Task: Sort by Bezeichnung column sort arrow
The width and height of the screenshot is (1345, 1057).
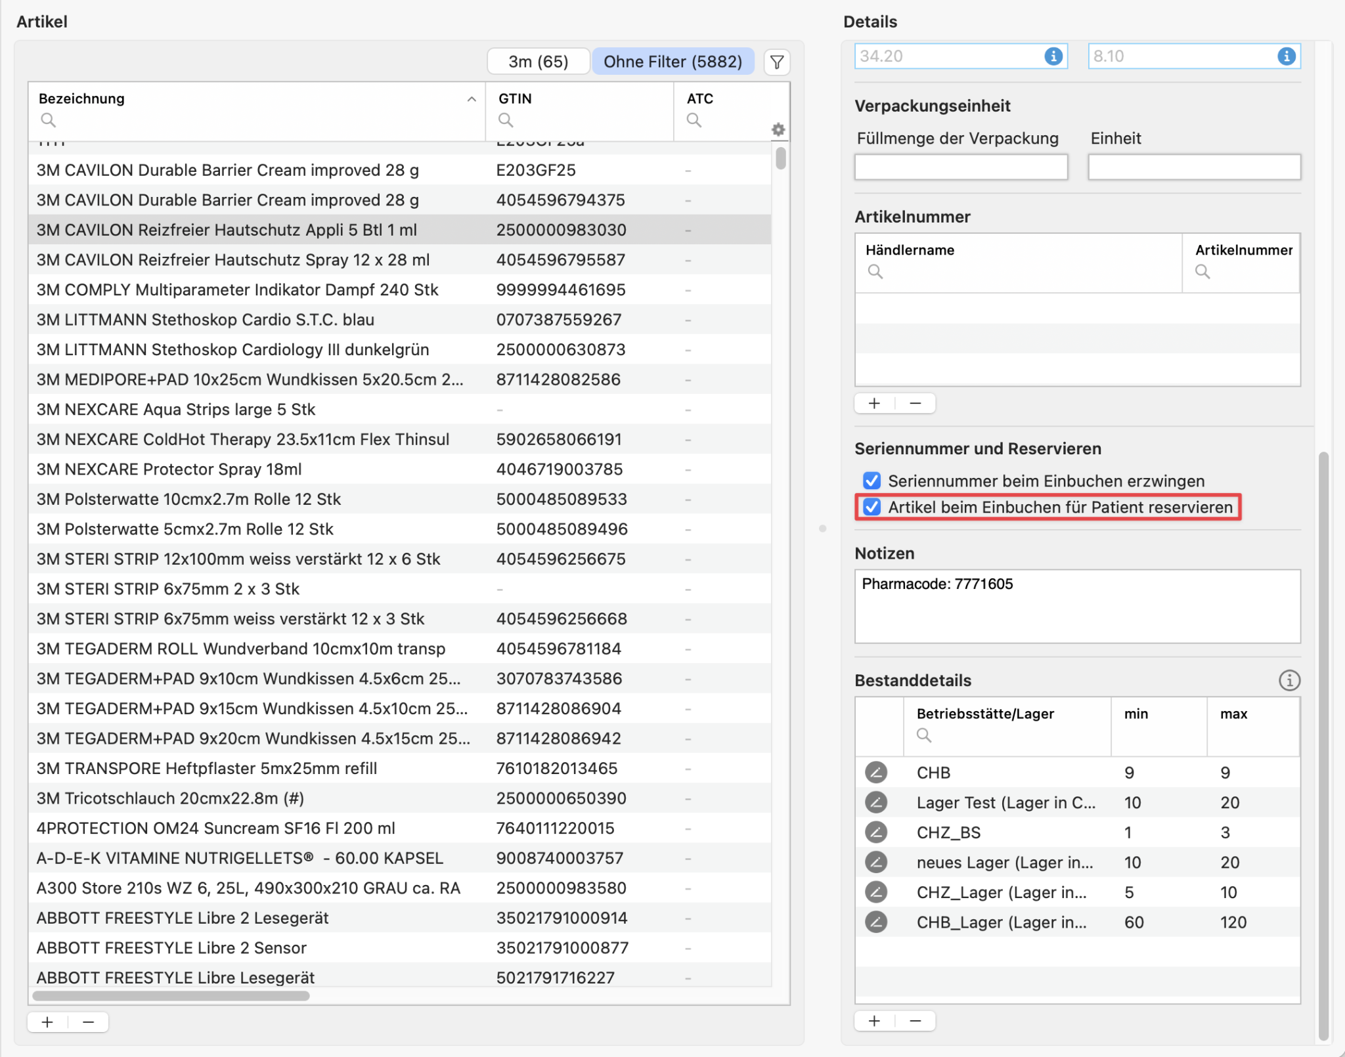Action: 472,99
